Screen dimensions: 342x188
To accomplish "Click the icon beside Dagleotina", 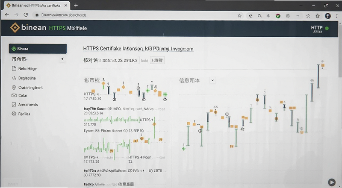I will pyautogui.click(x=14, y=78).
